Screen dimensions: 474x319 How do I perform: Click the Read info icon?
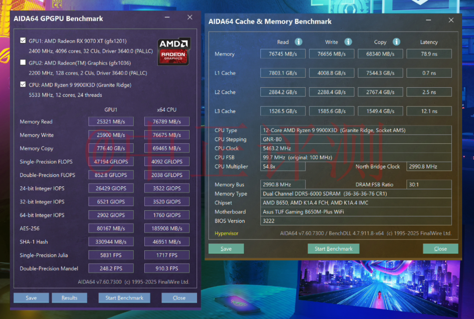point(298,42)
